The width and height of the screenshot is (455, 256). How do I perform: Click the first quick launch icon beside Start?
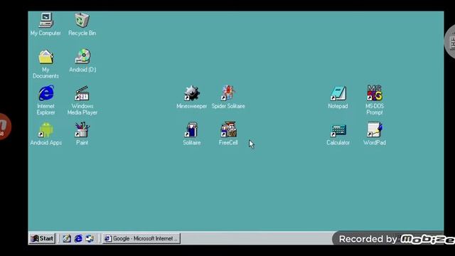pyautogui.click(x=67, y=239)
